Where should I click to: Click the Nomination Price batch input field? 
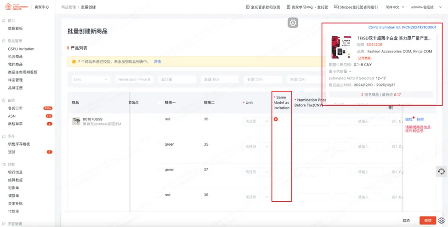134,79
